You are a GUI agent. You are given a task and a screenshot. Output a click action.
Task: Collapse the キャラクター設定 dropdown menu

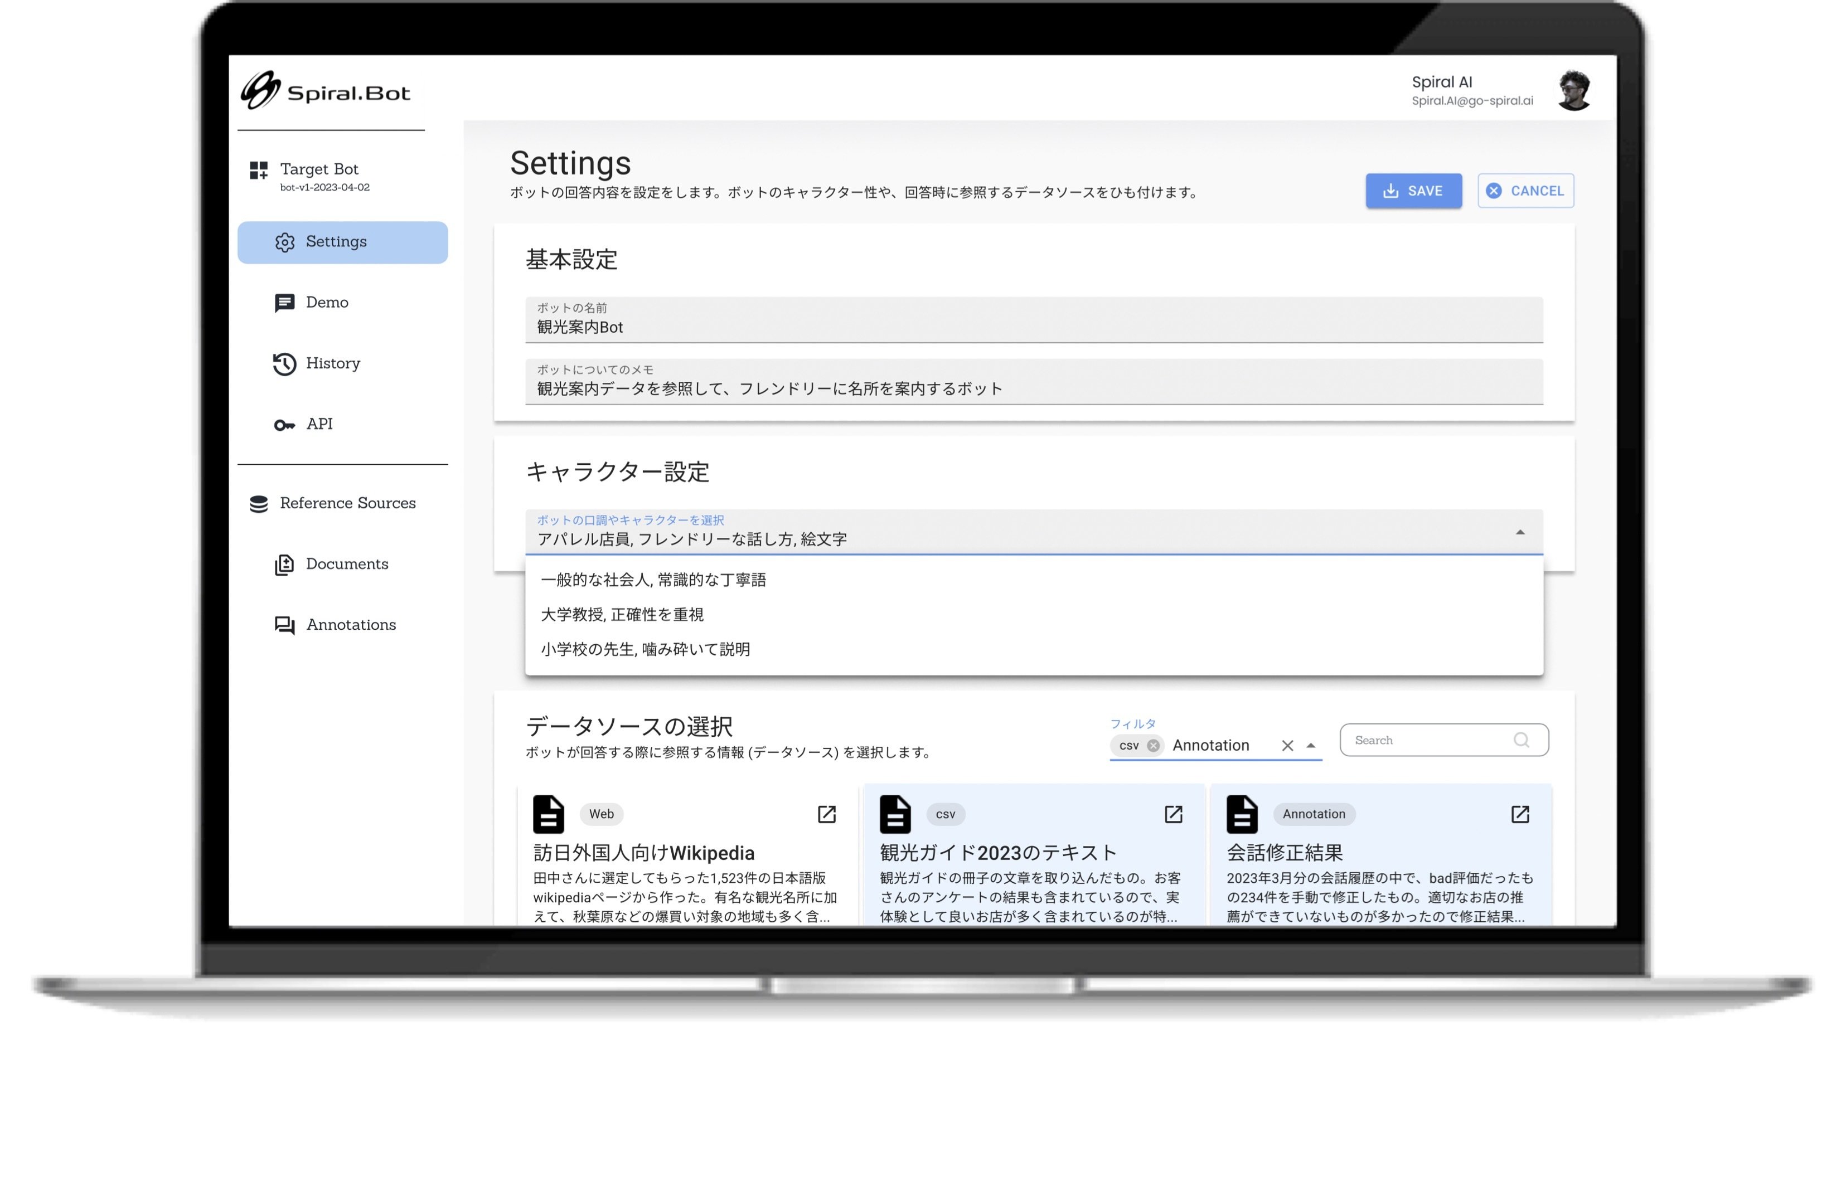pos(1522,533)
